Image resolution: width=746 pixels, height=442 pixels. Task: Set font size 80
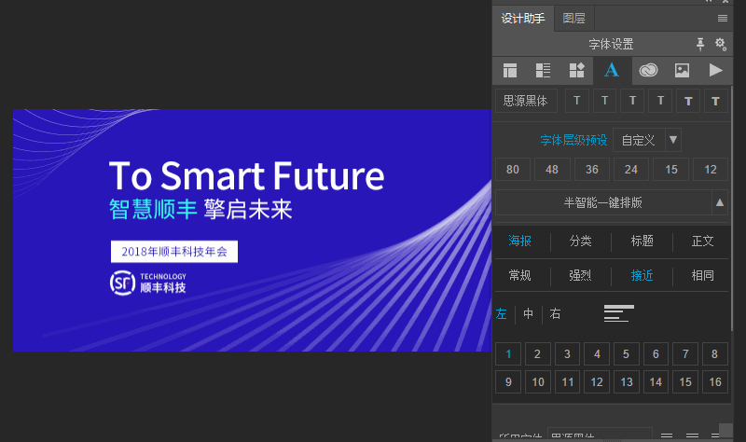pyautogui.click(x=513, y=170)
